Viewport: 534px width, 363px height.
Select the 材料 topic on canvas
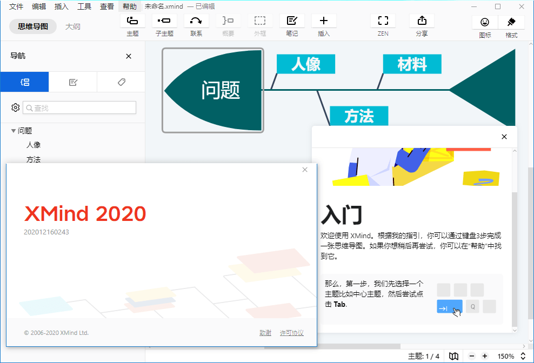click(412, 64)
